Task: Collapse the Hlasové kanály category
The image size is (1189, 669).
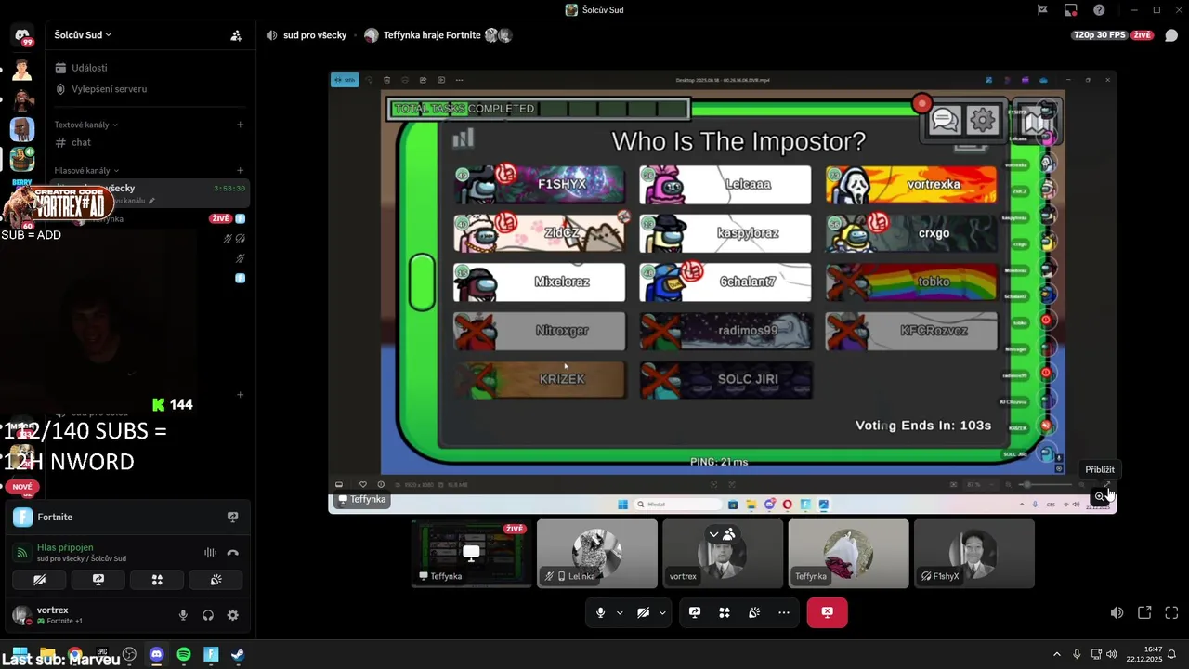Action: (86, 171)
